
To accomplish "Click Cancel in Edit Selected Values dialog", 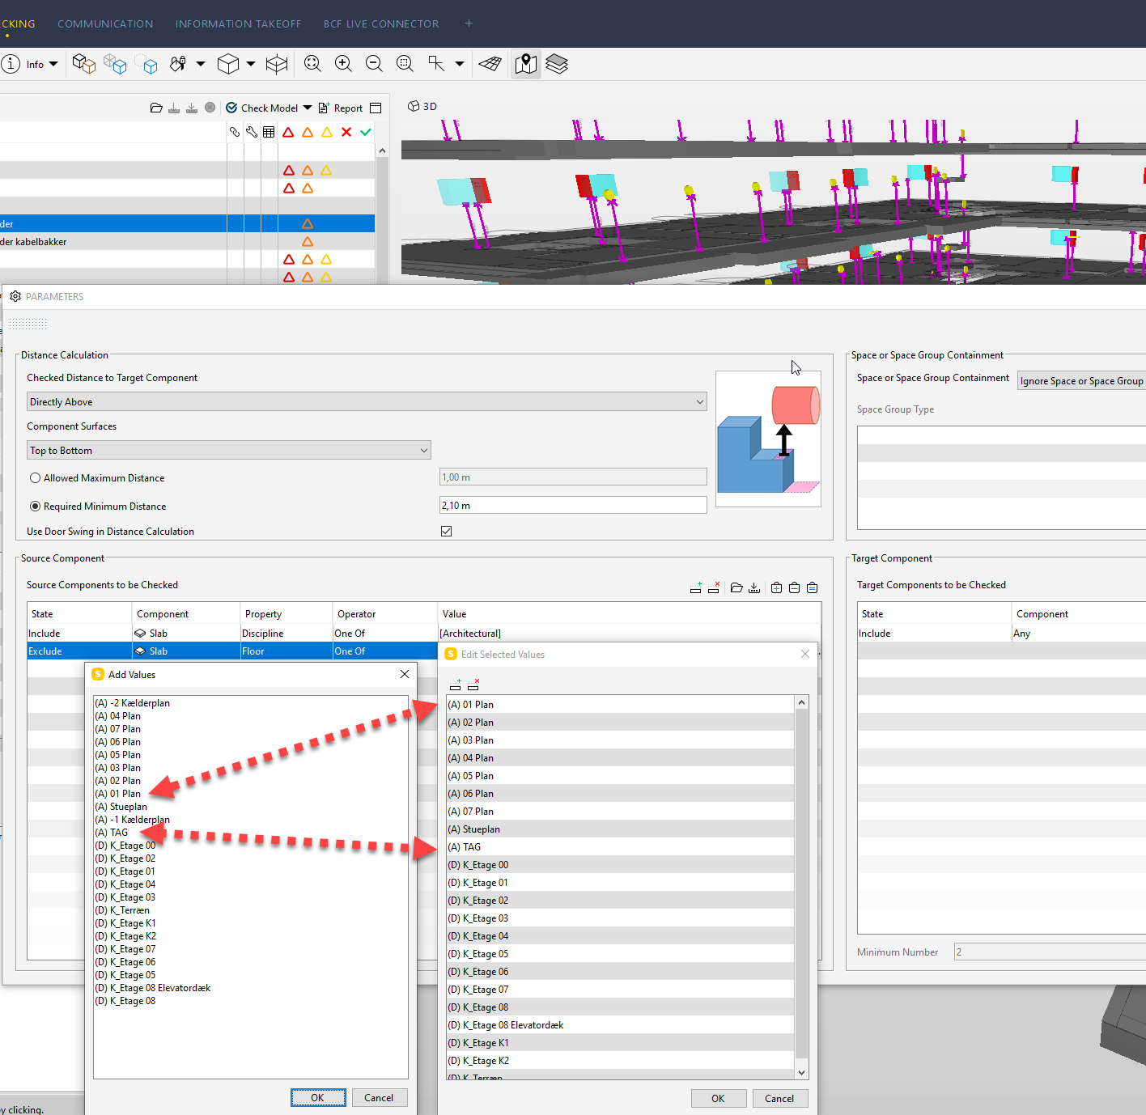I will pyautogui.click(x=779, y=1099).
